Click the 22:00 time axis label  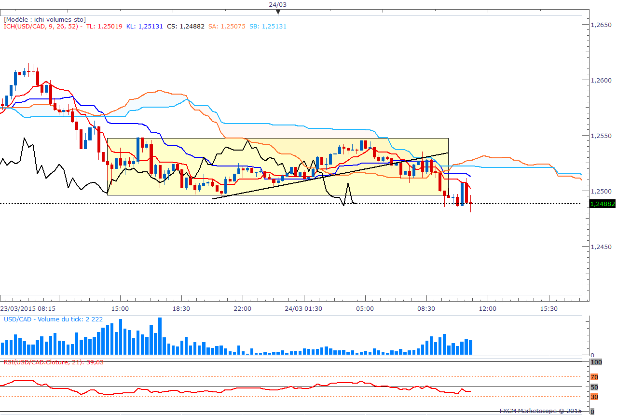(242, 308)
